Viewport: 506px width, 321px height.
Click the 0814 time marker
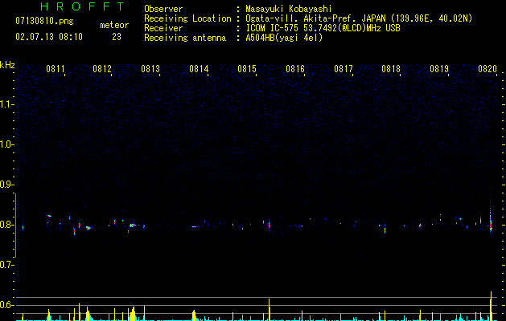click(x=199, y=69)
